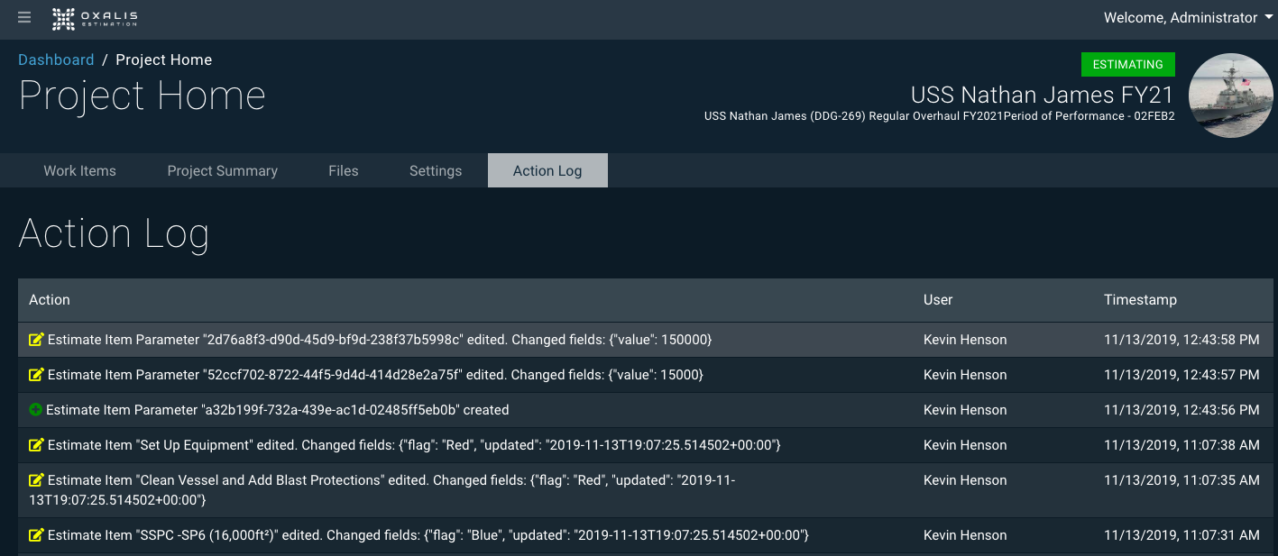The width and height of the screenshot is (1278, 556).
Task: Expand the Welcome, Administrator user dropdown
Action: [x=1187, y=18]
